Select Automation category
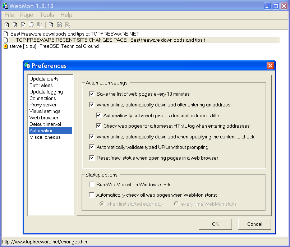 pyautogui.click(x=51, y=131)
